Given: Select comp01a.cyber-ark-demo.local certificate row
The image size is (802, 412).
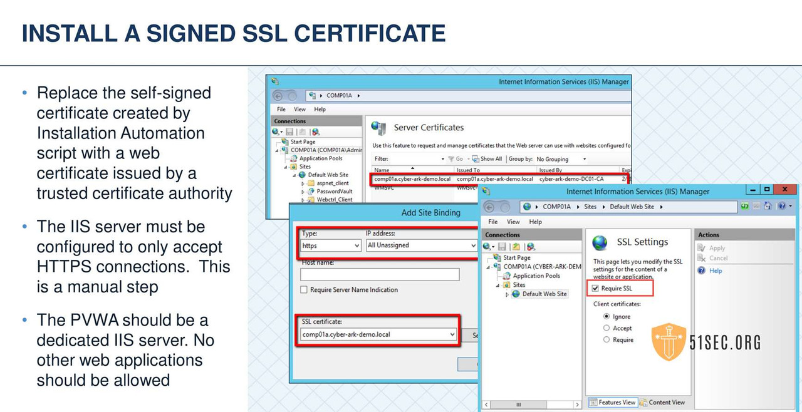Looking at the screenshot, I should tap(500, 179).
